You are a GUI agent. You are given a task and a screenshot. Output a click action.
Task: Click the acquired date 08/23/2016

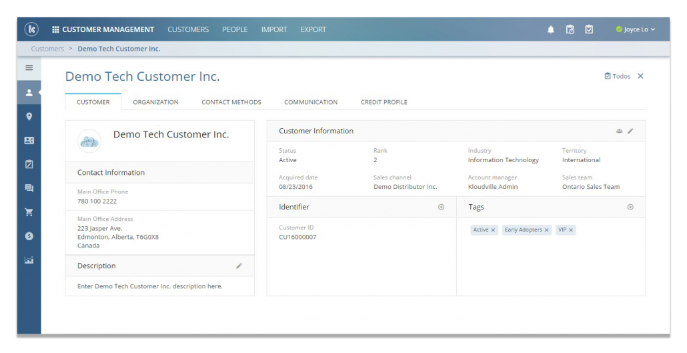tap(295, 187)
